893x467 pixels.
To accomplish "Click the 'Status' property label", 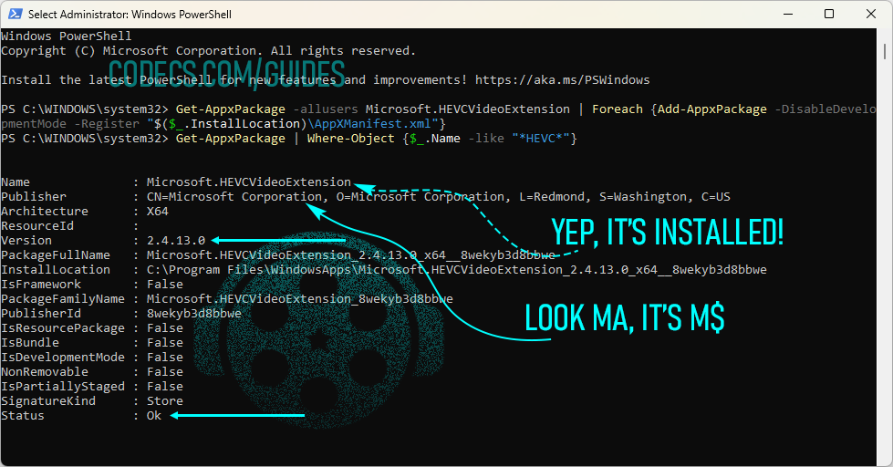I will (23, 416).
